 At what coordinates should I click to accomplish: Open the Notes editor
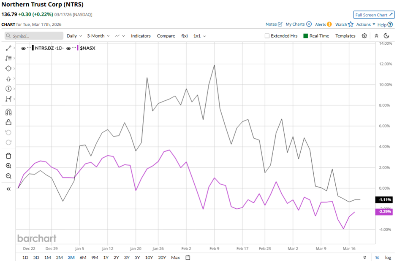(x=274, y=24)
